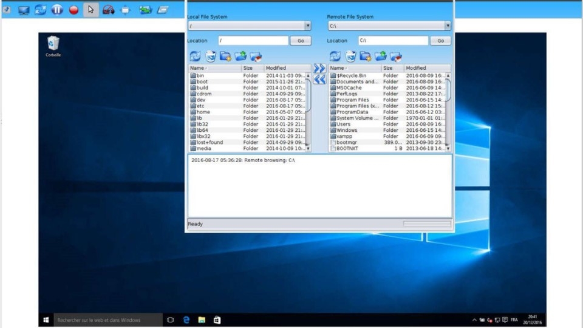Click the red record session button

pyautogui.click(x=73, y=10)
